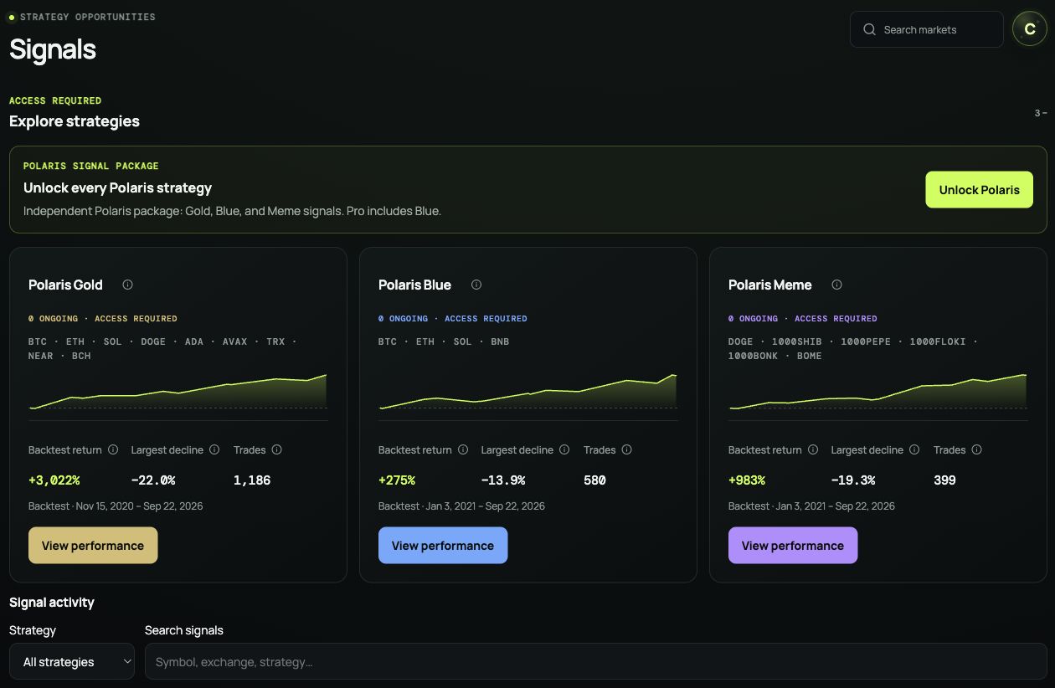The height and width of the screenshot is (688, 1055).
Task: Click the Search signals input field
Action: (x=596, y=661)
